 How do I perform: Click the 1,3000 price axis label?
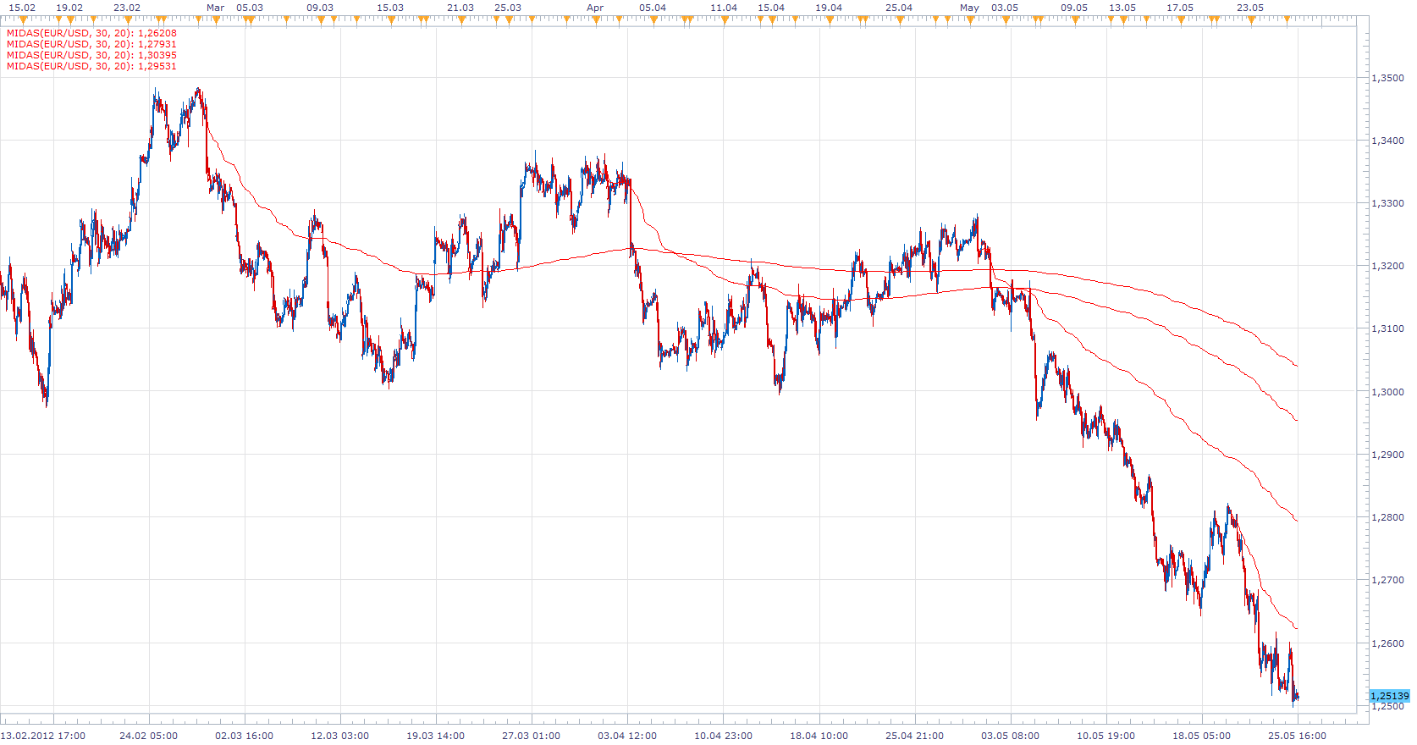point(1387,392)
